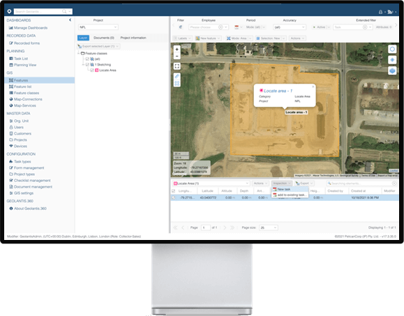The image size is (404, 316).
Task: Open the Selection: New dropdown
Action: pyautogui.click(x=271, y=38)
